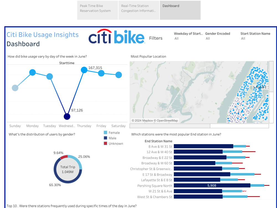Viewport: 277px width, 208px height.
Task: Select the Saturday data point on line chart
Action: (119, 75)
